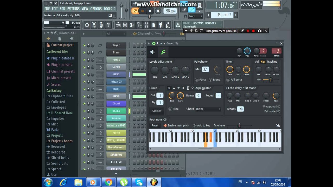Adjust the Fine tune slider

[x=239, y=126]
